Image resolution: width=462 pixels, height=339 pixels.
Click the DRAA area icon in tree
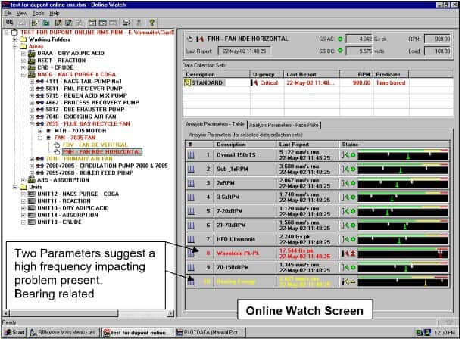[32, 53]
